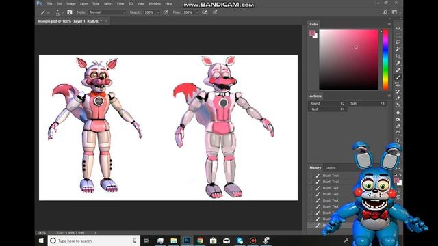Open the Filter menu

120,4
